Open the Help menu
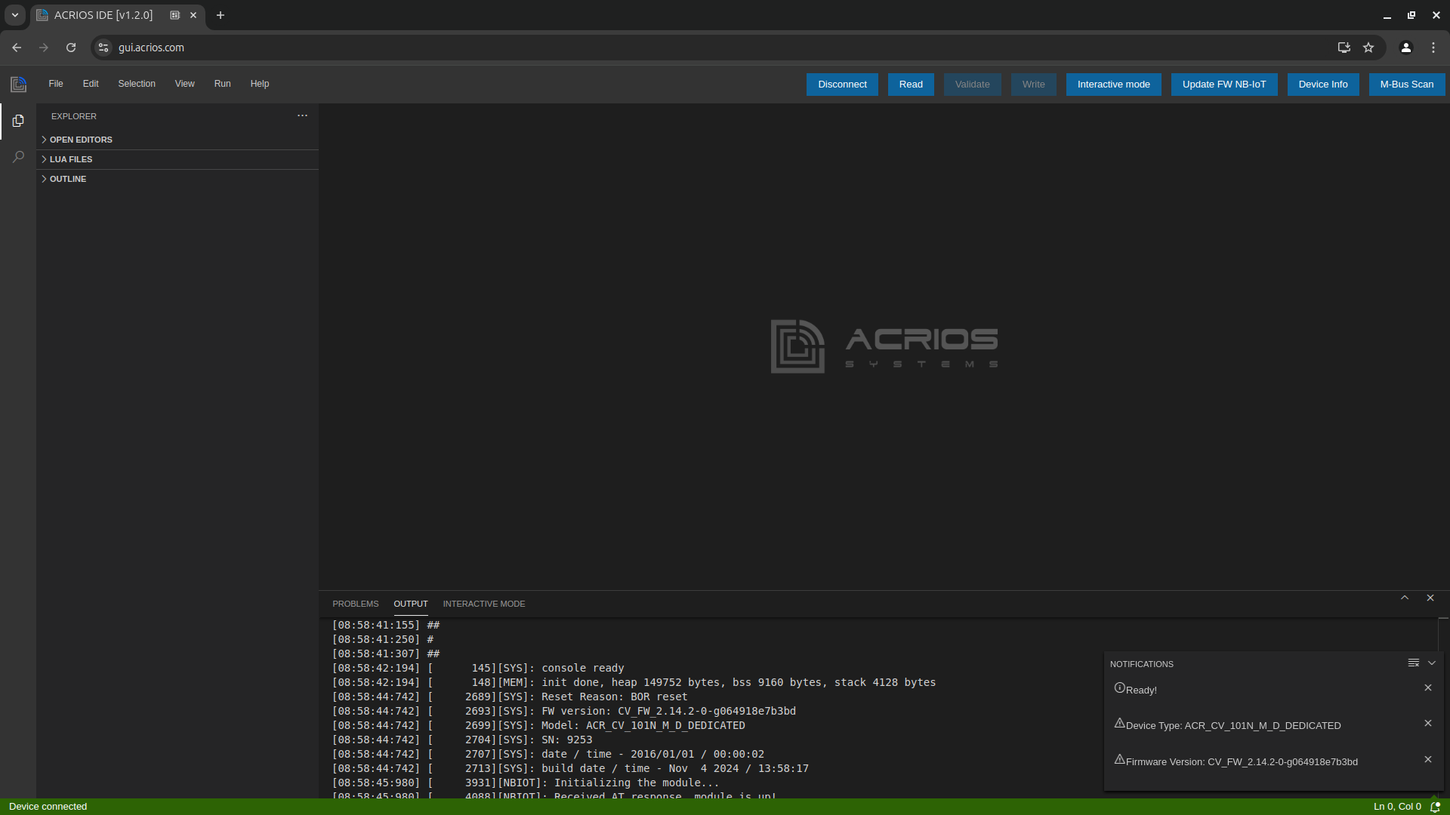 pyautogui.click(x=260, y=84)
